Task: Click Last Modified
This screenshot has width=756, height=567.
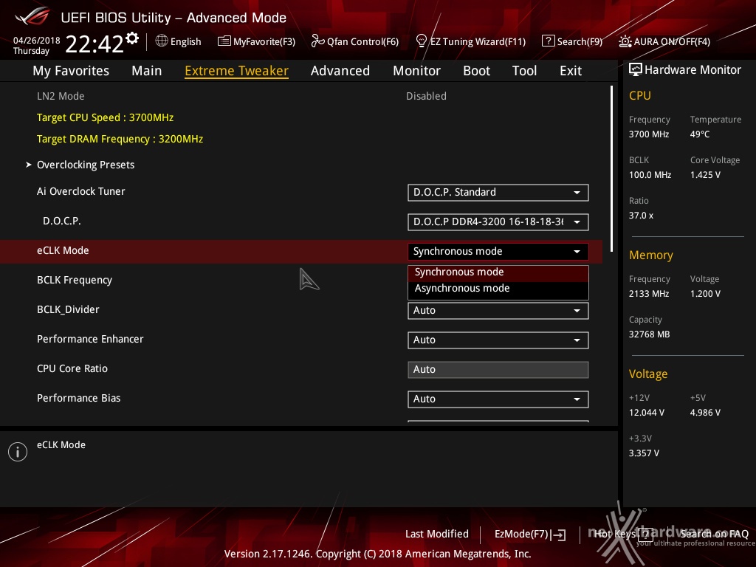Action: [x=437, y=535]
